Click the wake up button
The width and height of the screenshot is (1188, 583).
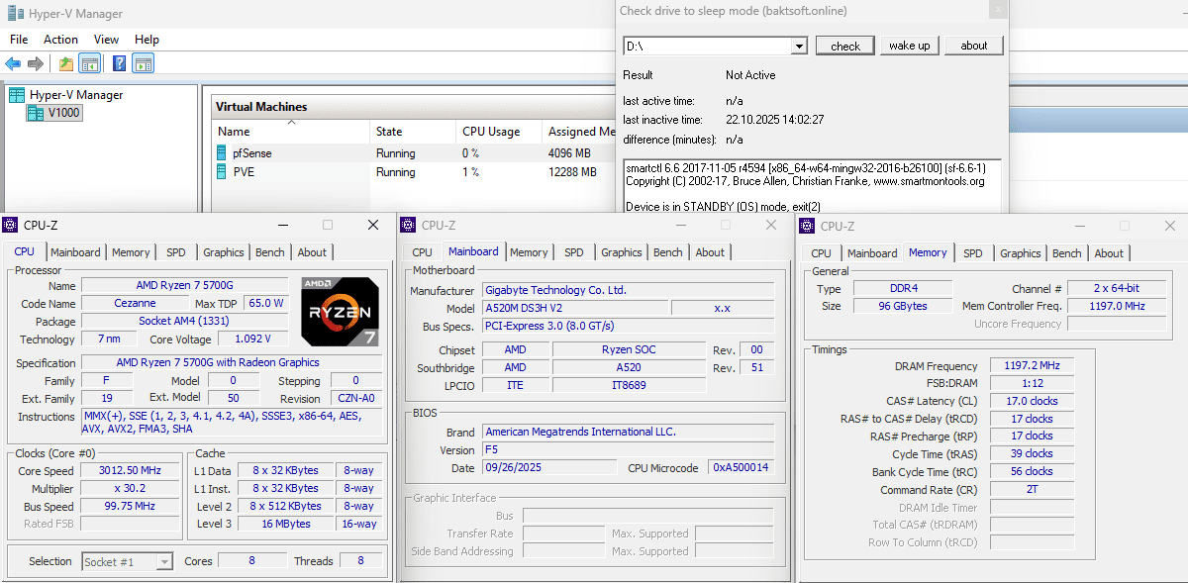910,46
